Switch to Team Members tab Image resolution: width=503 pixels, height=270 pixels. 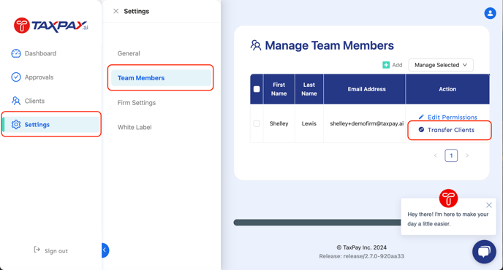[x=161, y=78]
